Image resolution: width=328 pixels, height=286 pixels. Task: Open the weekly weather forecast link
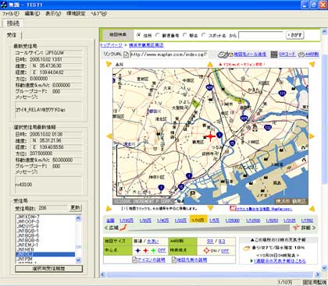point(280,261)
